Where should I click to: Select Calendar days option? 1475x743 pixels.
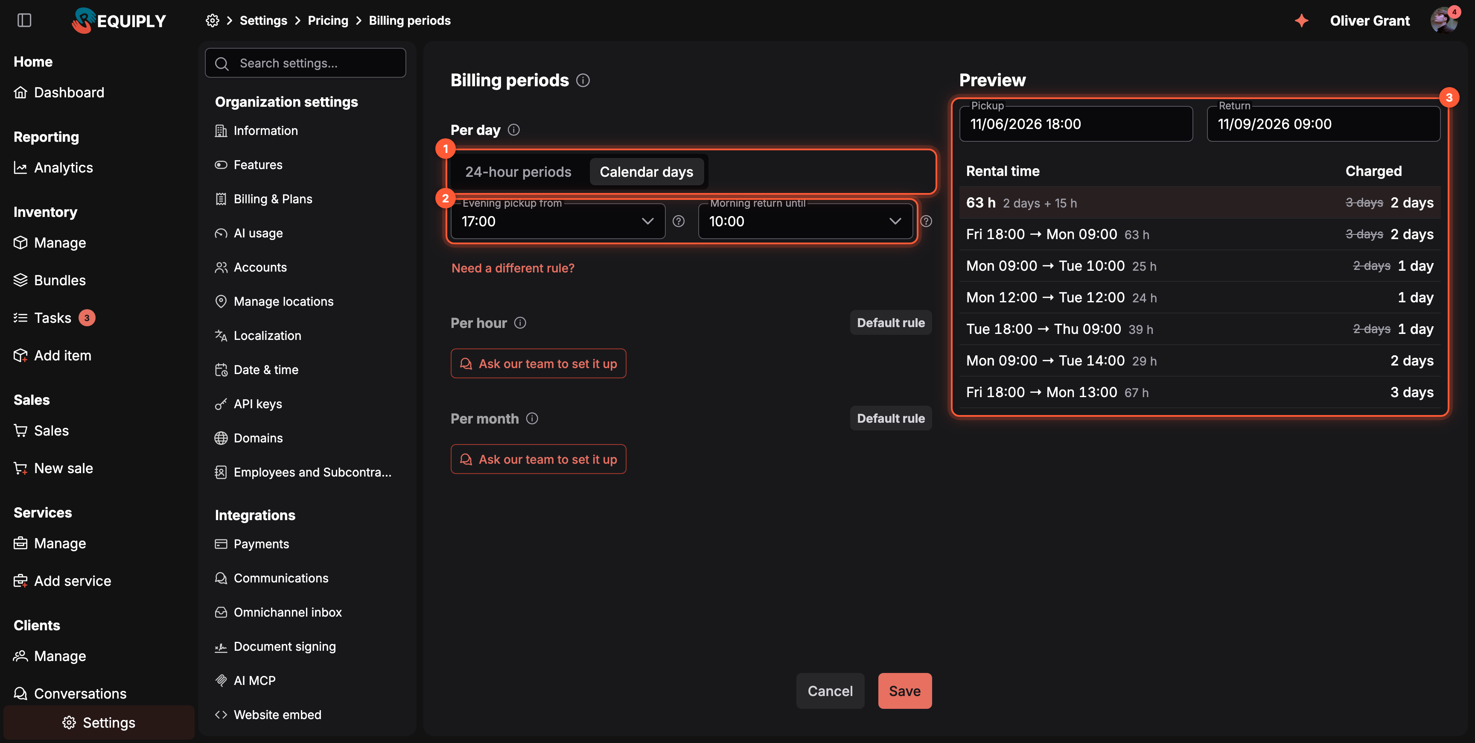pyautogui.click(x=647, y=172)
